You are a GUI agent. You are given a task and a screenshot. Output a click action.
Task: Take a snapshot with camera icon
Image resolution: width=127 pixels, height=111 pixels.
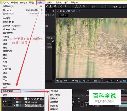click(95, 81)
